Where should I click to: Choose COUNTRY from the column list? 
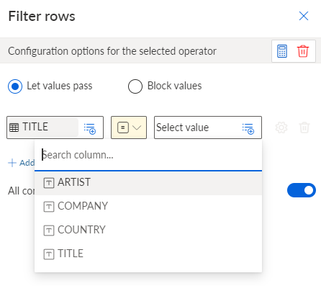[148, 230]
